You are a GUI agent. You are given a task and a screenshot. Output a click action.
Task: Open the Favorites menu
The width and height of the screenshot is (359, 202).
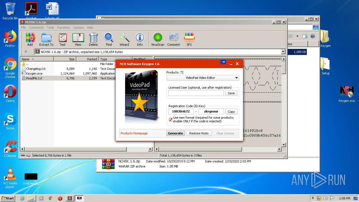point(64,27)
